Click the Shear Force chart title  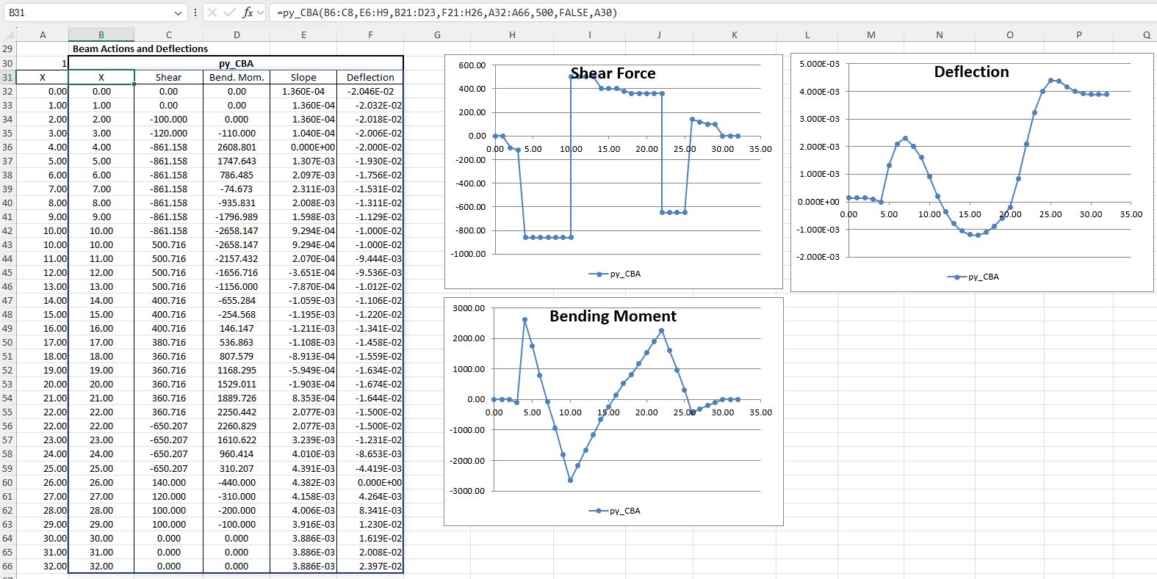(613, 73)
